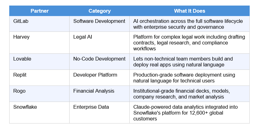Select the Enterprise Data category cell
258x130 pixels.
click(91, 107)
